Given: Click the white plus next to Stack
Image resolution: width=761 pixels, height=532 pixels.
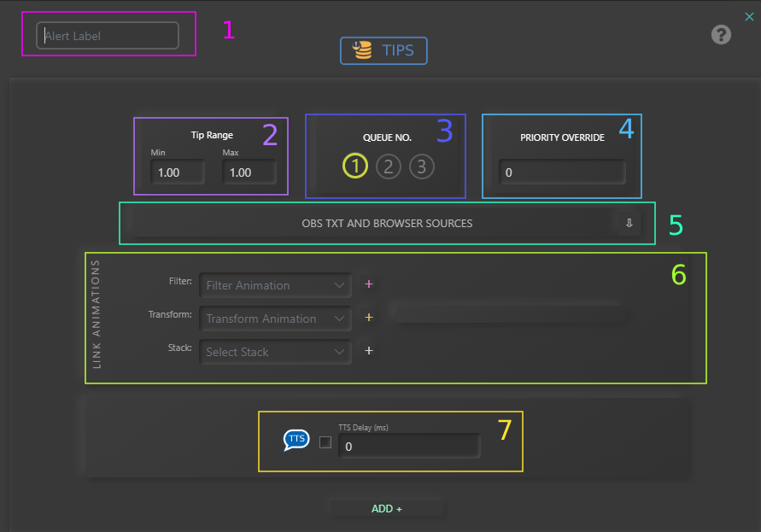Looking at the screenshot, I should [369, 351].
